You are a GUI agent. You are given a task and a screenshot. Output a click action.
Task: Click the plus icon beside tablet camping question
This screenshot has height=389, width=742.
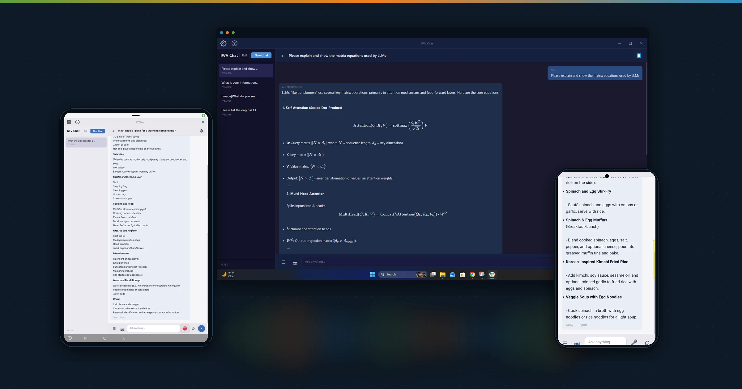pos(113,131)
